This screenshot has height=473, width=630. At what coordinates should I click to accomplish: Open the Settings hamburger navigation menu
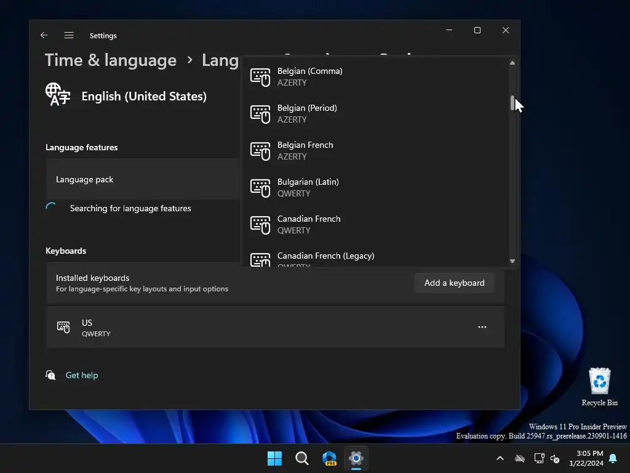tap(69, 35)
